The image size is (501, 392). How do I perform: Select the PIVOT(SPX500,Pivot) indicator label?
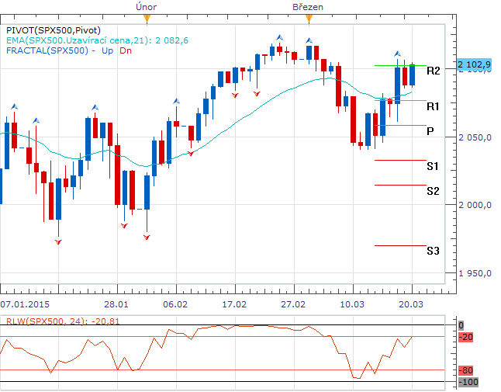tap(54, 30)
